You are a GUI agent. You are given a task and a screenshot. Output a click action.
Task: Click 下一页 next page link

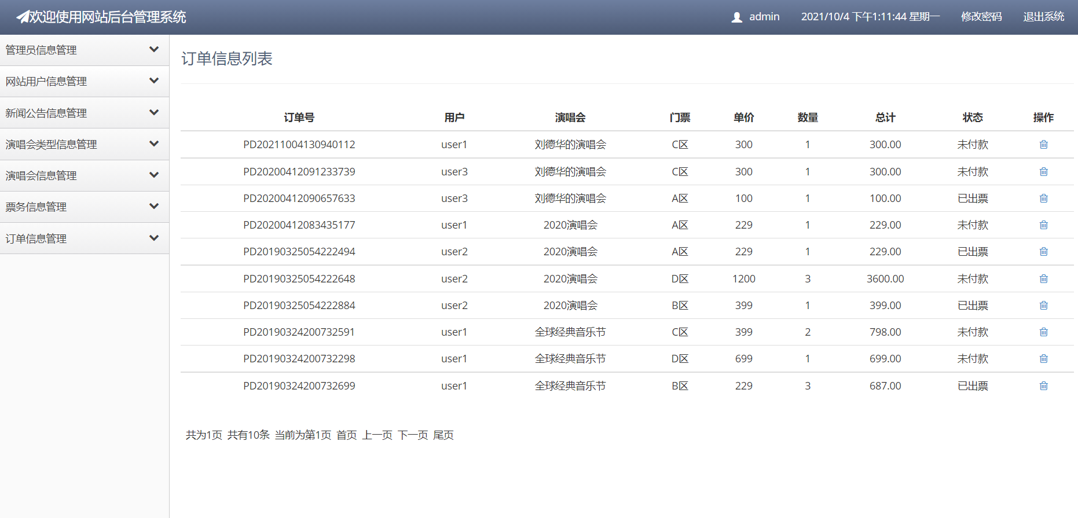[413, 435]
